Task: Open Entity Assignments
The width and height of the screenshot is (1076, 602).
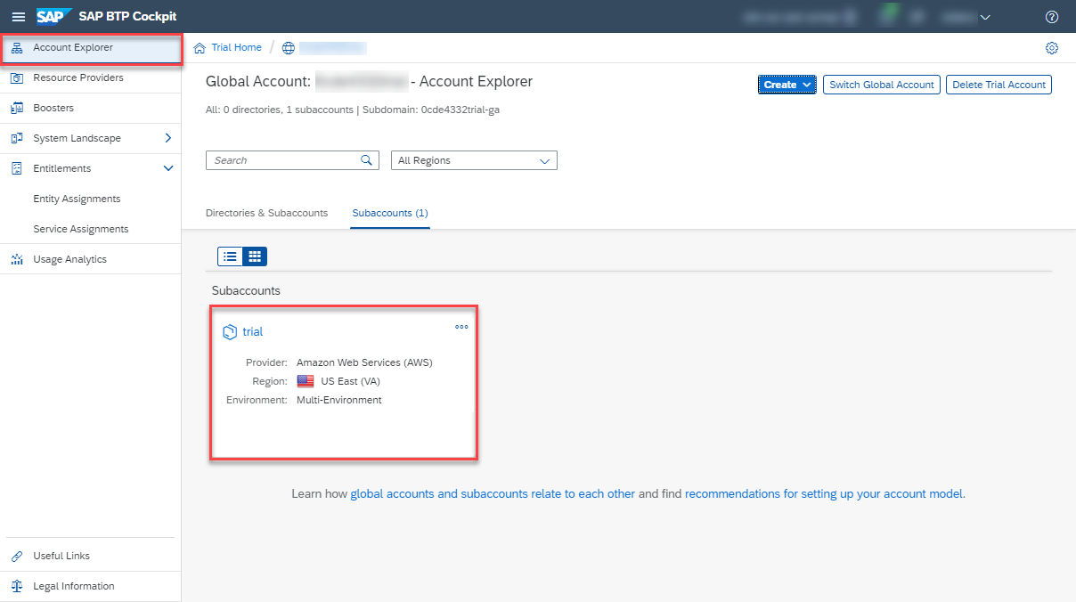Action: tap(91, 199)
